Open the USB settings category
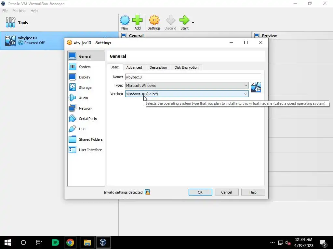333x249 pixels. tap(86, 129)
